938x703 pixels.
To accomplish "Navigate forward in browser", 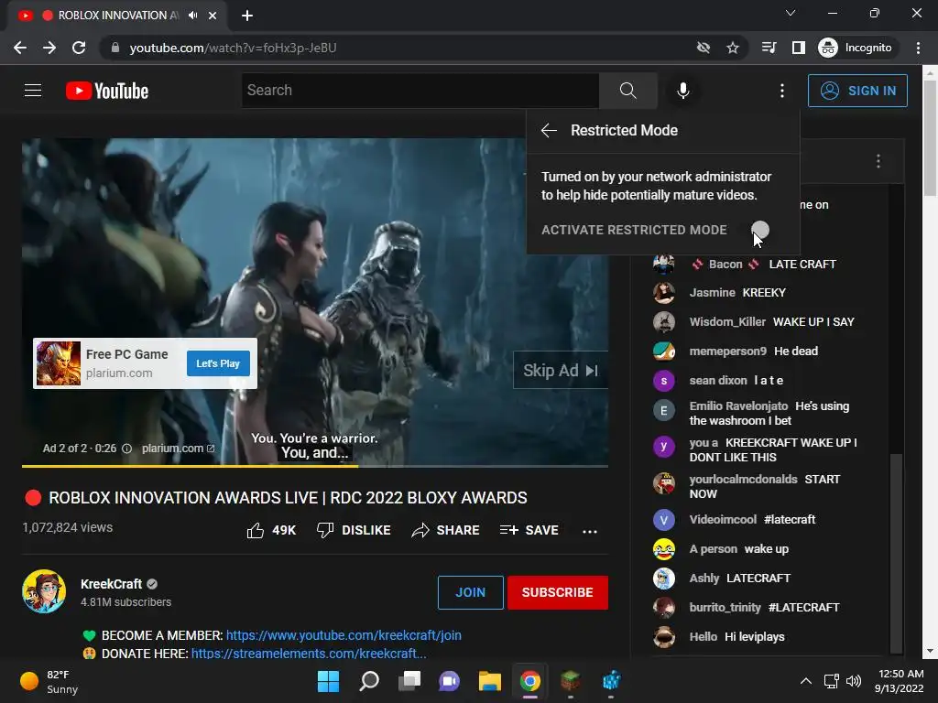I will point(49,48).
